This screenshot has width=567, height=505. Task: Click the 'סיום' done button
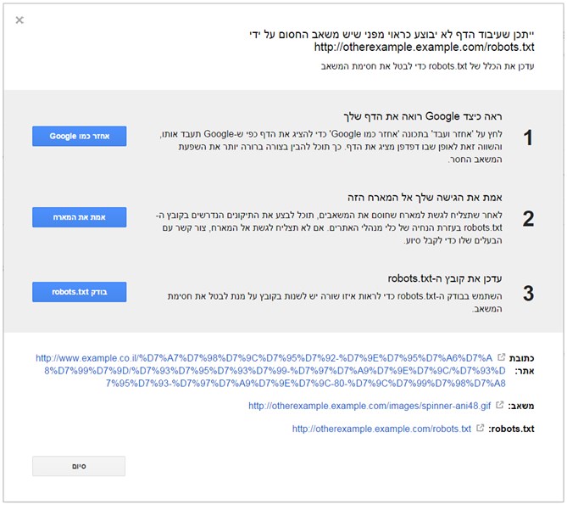[79, 466]
